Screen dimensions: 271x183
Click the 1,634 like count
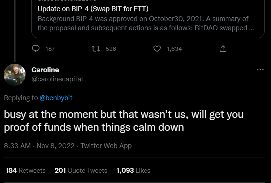click(174, 49)
